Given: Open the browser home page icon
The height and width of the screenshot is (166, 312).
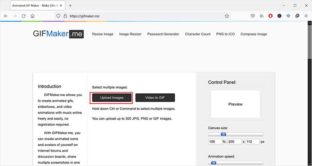Looking at the screenshot, I should 32,16.
